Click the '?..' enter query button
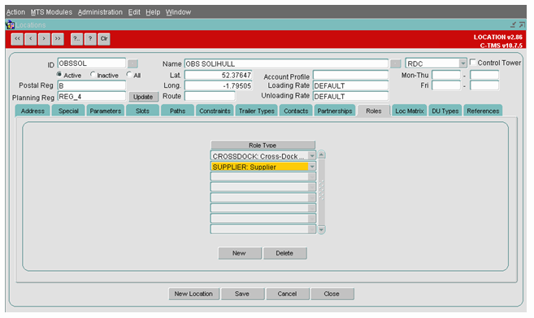The height and width of the screenshot is (318, 534). click(x=76, y=39)
